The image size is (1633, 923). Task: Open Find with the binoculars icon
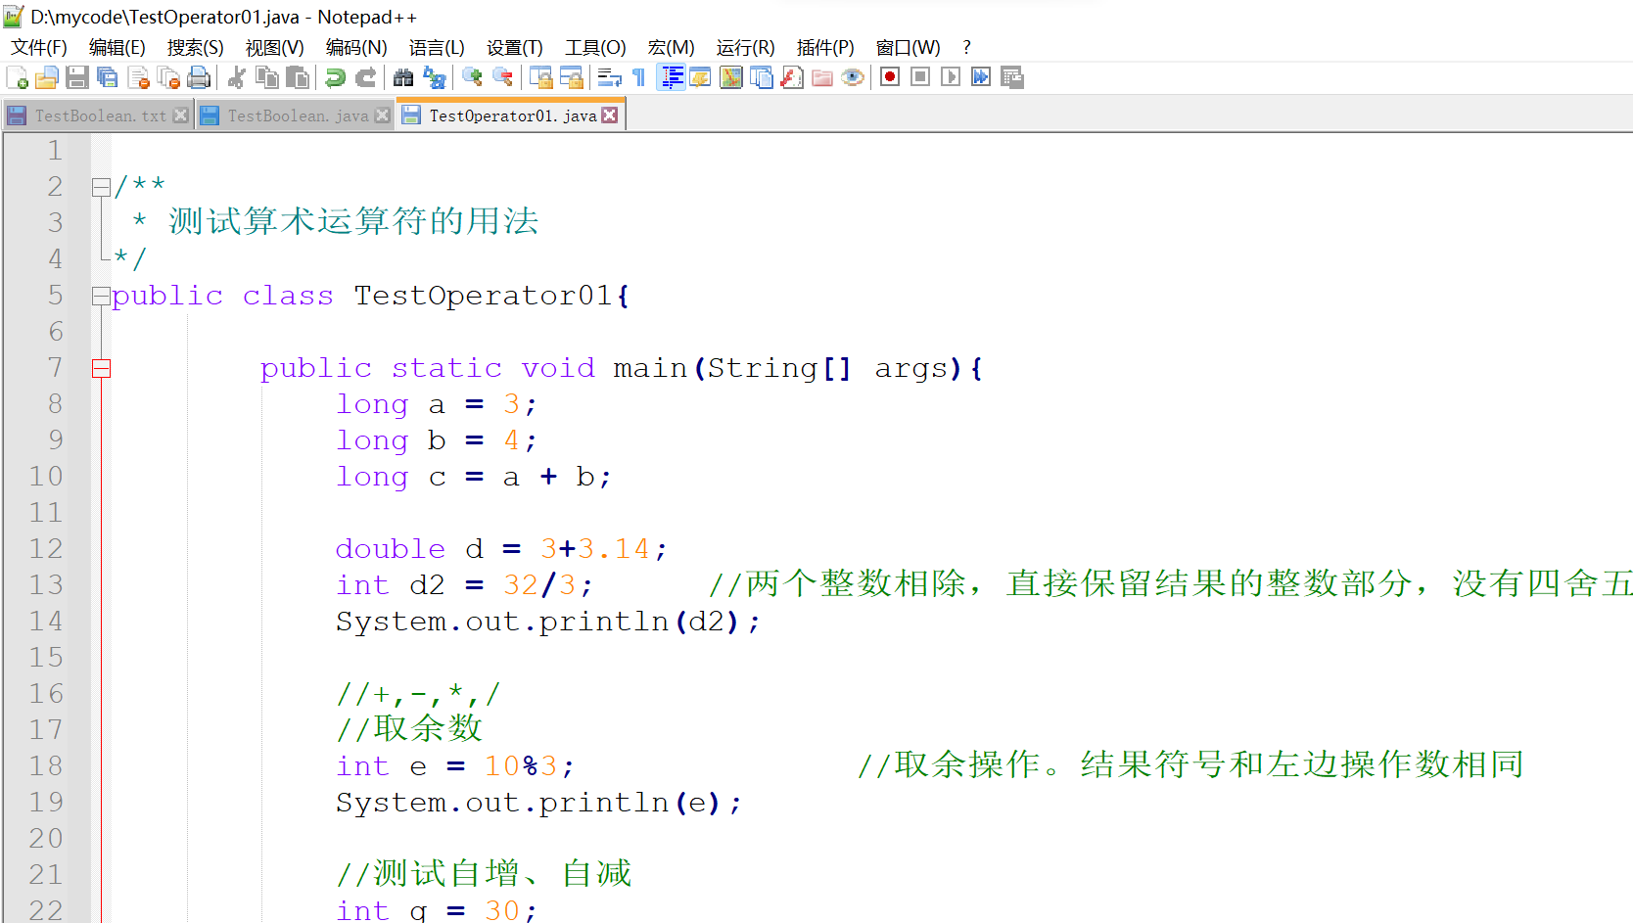[x=403, y=77]
